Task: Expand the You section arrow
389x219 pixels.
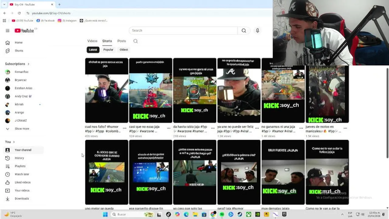Action: click(14, 142)
